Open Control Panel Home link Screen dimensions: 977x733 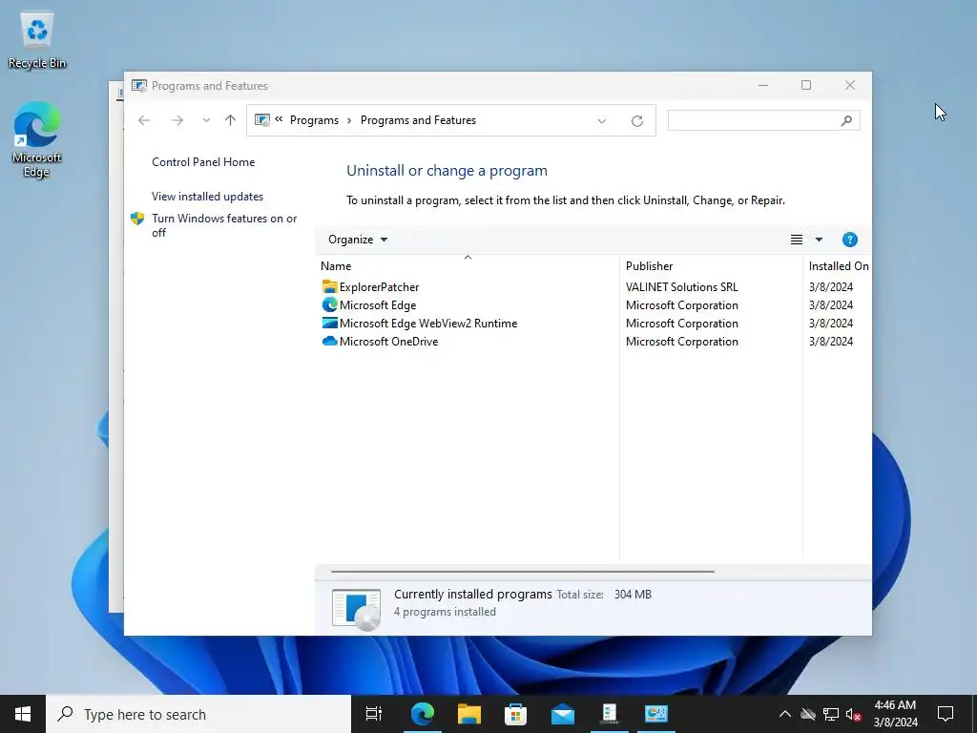[x=203, y=162]
